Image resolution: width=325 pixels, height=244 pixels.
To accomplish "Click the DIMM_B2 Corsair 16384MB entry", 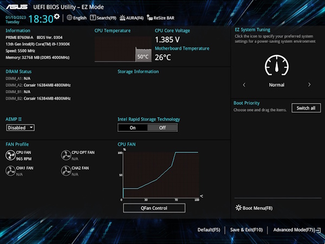I will pyautogui.click(x=38, y=98).
